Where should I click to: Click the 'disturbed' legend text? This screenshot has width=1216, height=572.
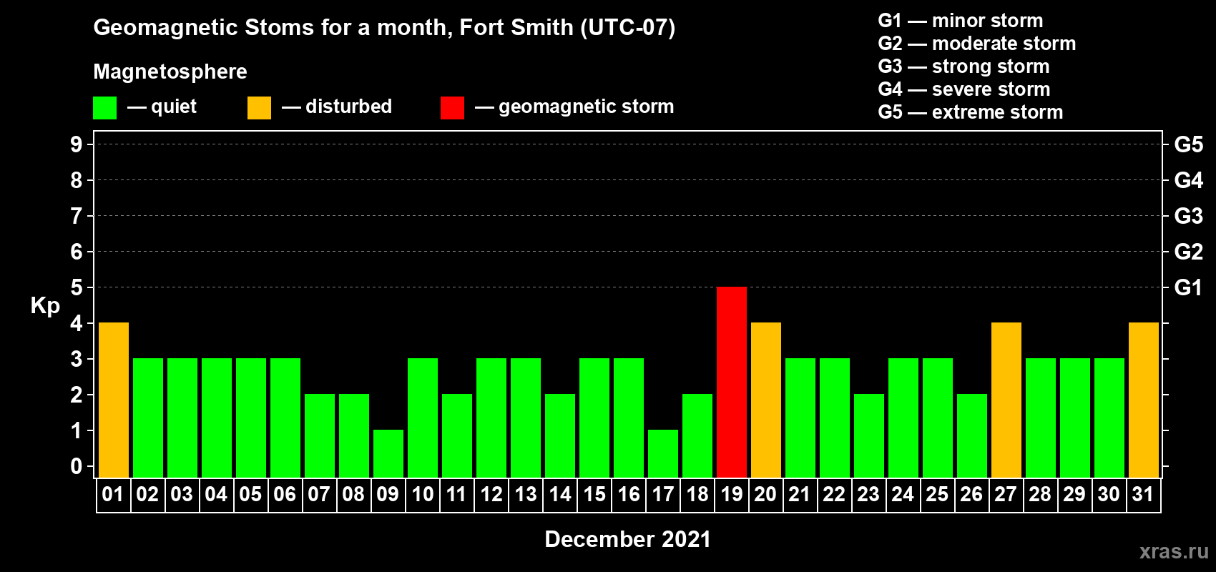348,107
